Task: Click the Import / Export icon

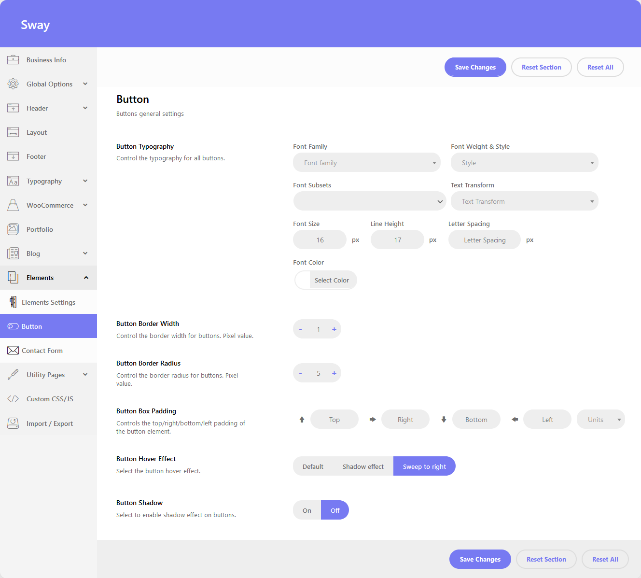Action: (13, 423)
